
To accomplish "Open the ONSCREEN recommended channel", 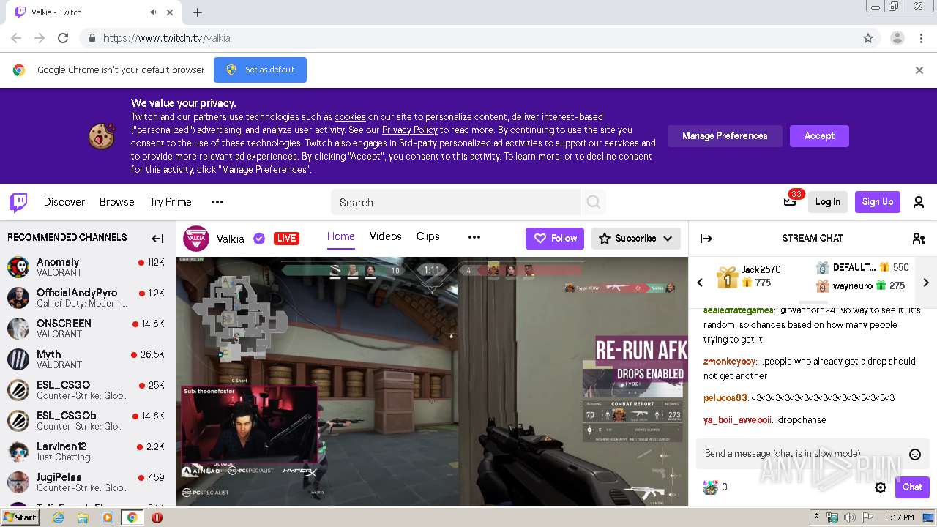I will click(x=86, y=329).
